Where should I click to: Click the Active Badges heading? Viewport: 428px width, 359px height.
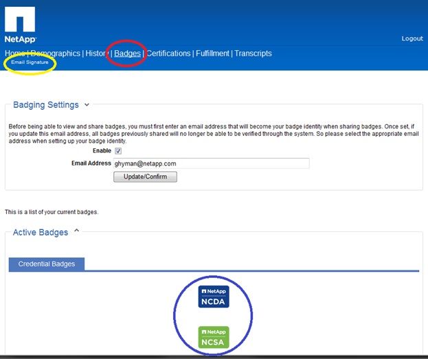pyautogui.click(x=41, y=233)
